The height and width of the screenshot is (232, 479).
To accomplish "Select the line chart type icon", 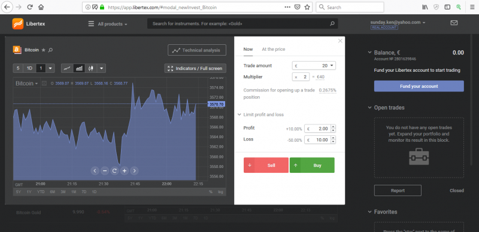I will tap(67, 68).
